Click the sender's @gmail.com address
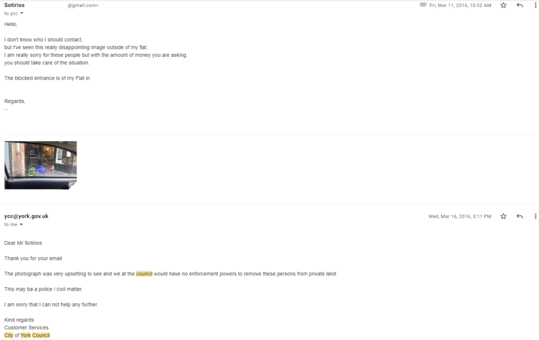Viewport: 539px width, 340px height. pos(83,5)
